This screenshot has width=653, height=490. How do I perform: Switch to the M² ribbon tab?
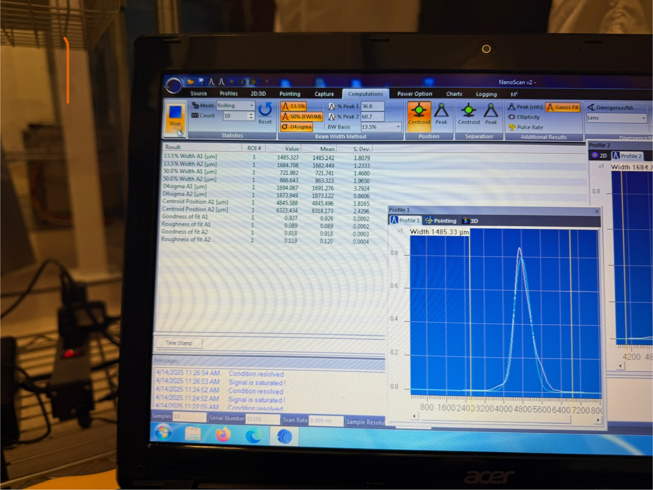coord(514,94)
